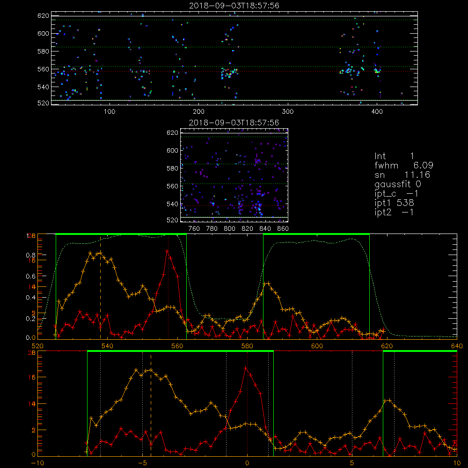
Task: Click the red dotted horizontal line in middle plot
Action: click(x=234, y=205)
